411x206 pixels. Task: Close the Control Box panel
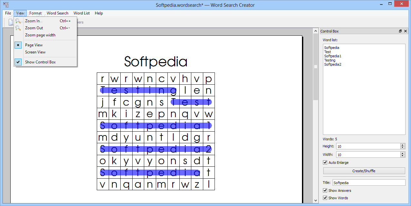point(405,31)
